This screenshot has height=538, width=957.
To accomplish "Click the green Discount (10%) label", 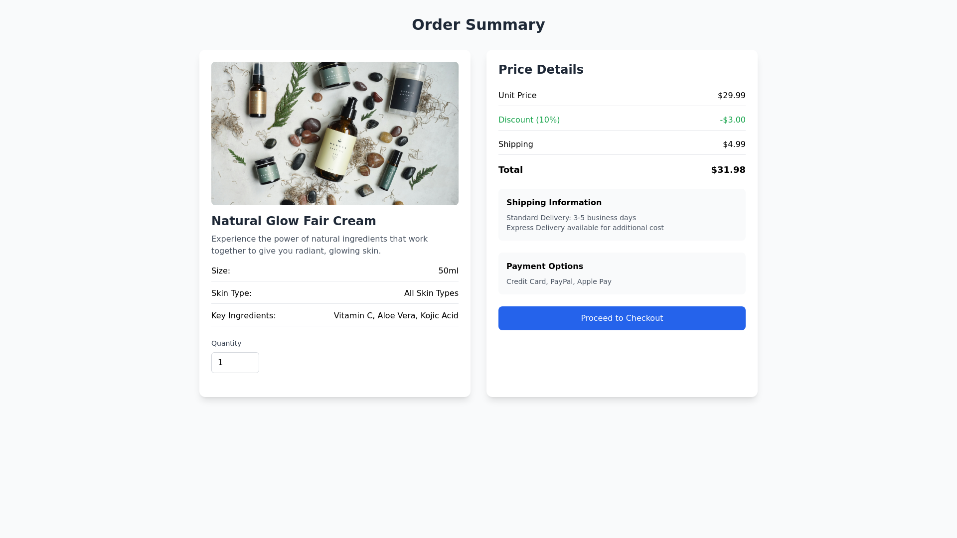I will (x=529, y=120).
